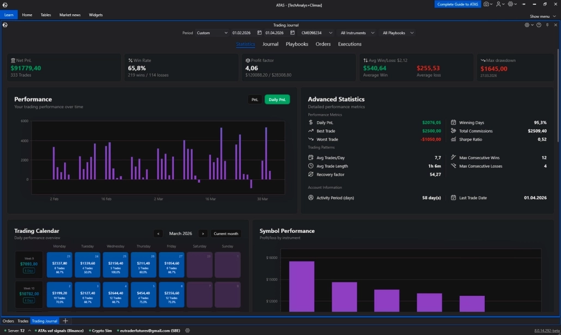This screenshot has height=335, width=561.
Task: Click the ATAS logo in the title bar
Action: coord(5,5)
